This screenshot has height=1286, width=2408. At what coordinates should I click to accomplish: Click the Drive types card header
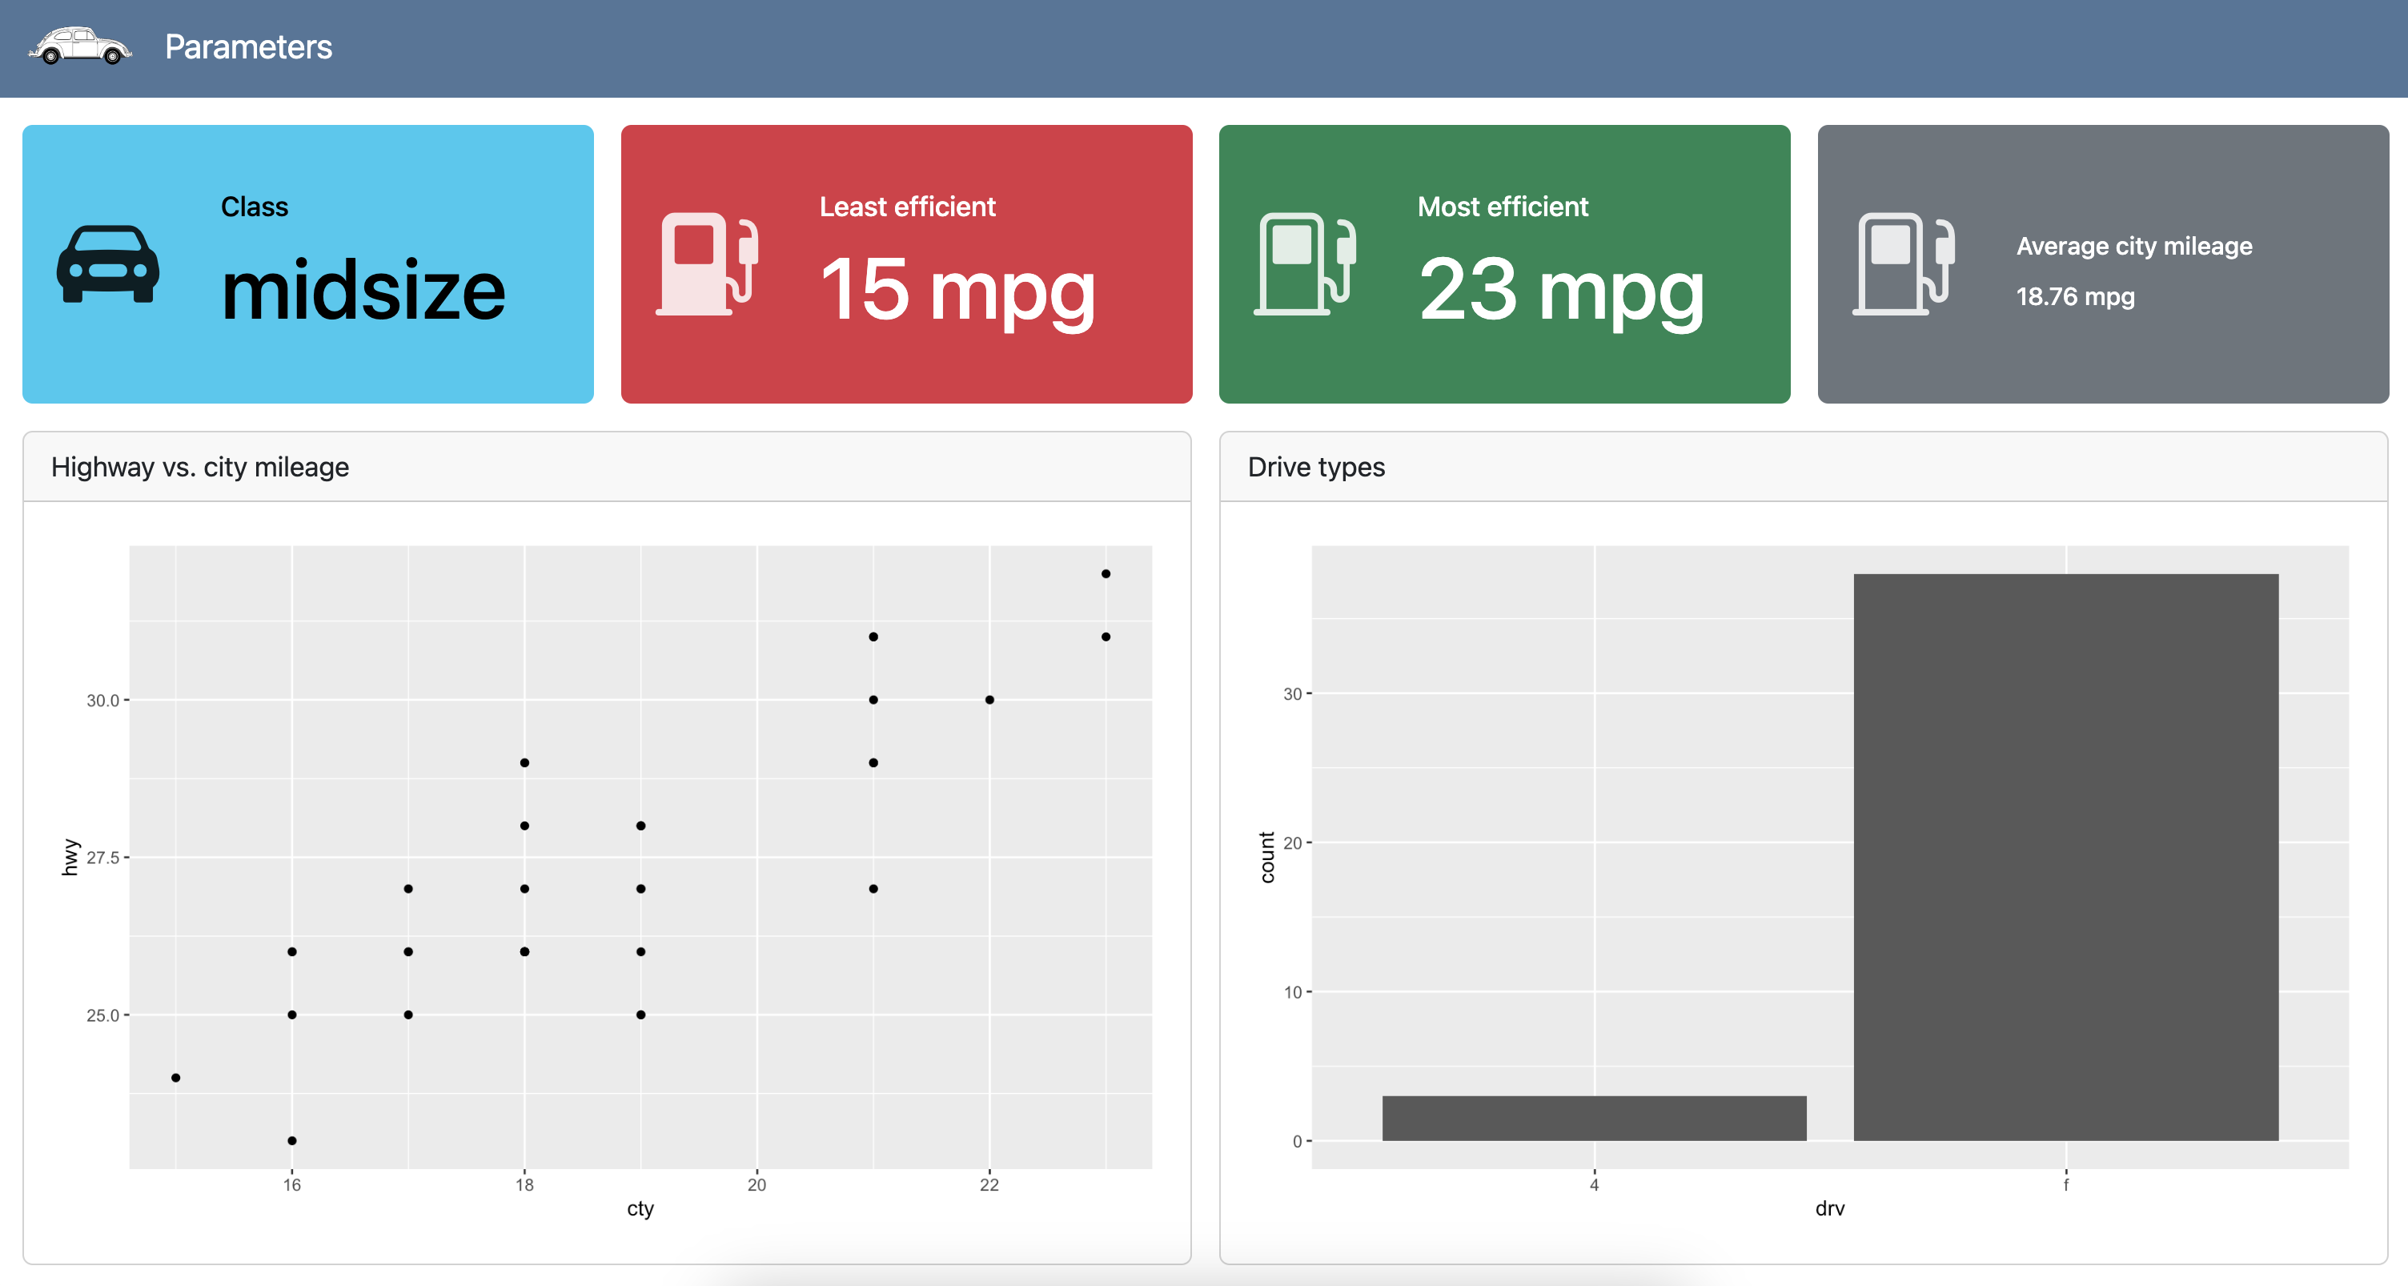[1315, 467]
